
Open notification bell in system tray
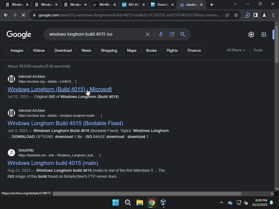pos(271,202)
